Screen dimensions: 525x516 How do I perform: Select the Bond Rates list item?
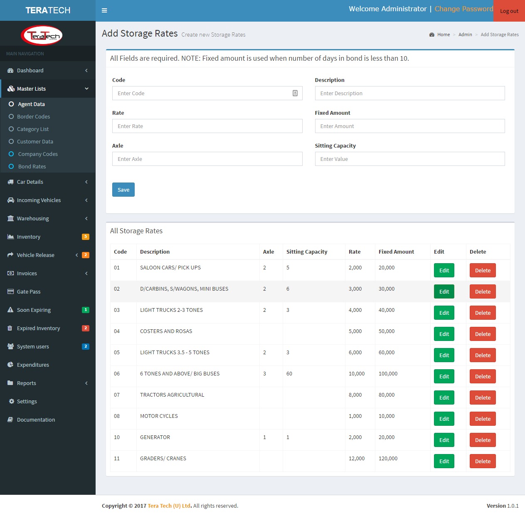[x=32, y=166]
